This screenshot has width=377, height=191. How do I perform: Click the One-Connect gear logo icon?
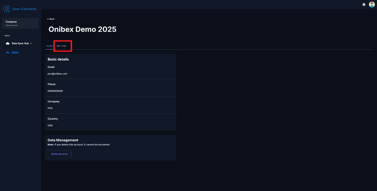(x=7, y=9)
